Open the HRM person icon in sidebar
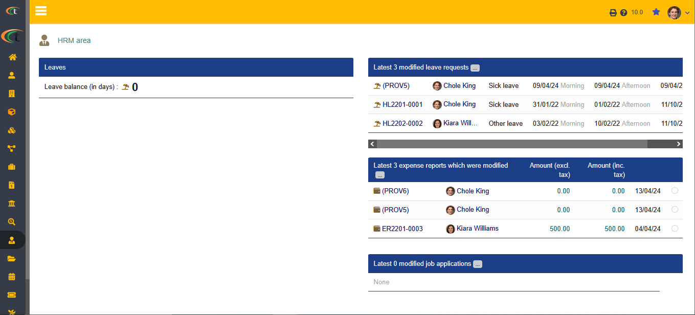 (12, 240)
